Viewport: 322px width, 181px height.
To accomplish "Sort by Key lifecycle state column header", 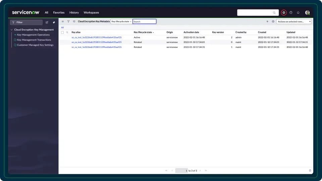I will pyautogui.click(x=143, y=32).
